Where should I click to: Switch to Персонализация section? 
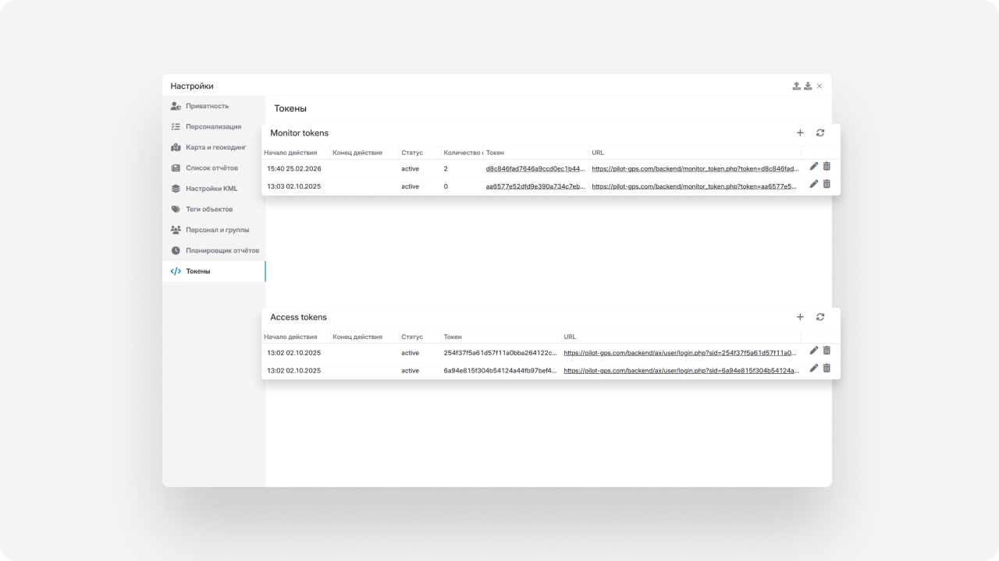point(213,126)
